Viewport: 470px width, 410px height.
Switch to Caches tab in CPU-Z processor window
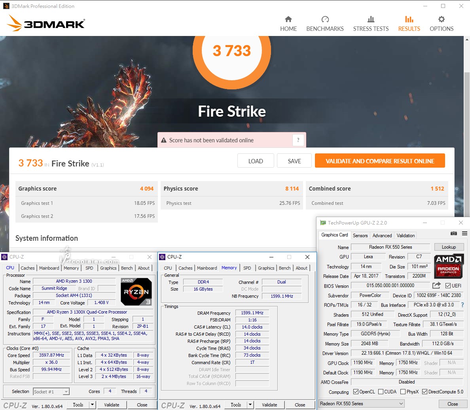(28, 268)
